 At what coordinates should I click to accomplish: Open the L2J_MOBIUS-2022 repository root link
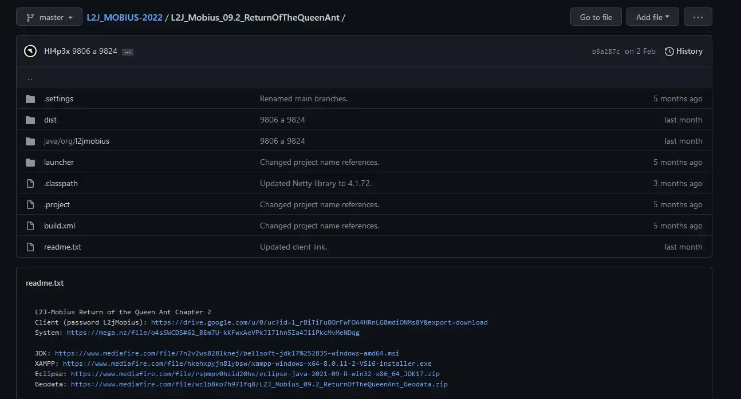pos(125,17)
